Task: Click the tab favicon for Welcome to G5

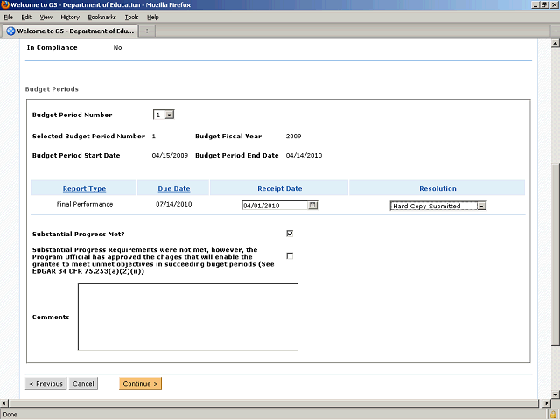Action: [x=10, y=31]
